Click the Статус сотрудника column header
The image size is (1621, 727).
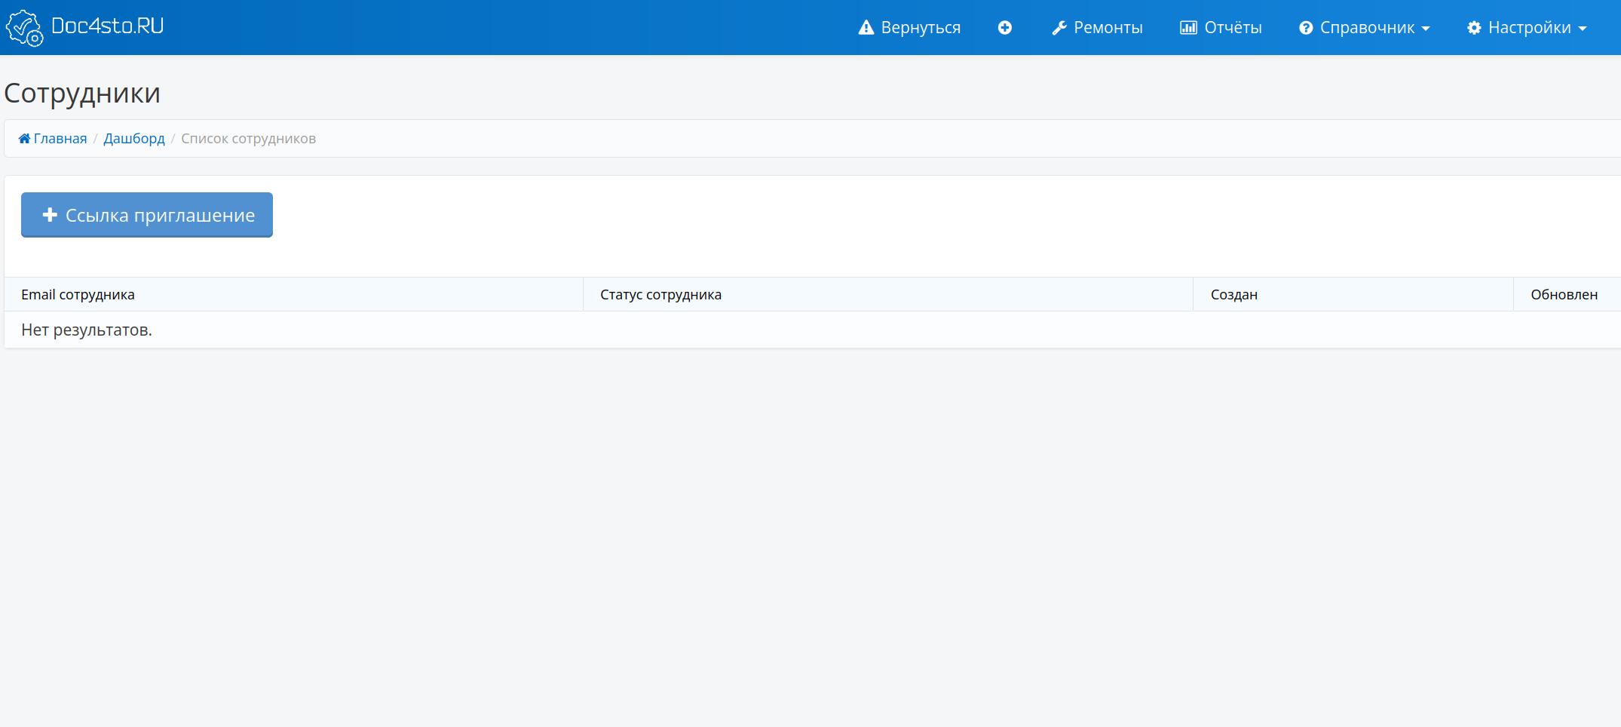660,295
